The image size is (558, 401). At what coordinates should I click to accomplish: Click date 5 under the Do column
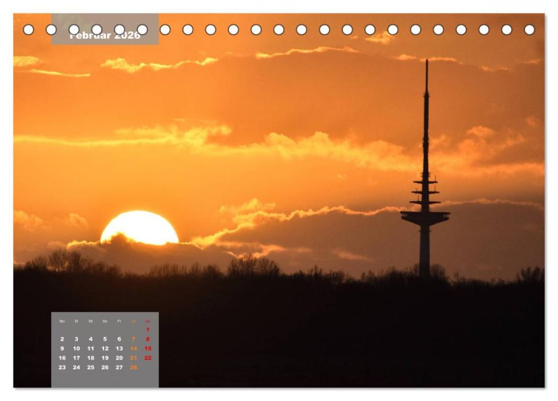pyautogui.click(x=105, y=339)
